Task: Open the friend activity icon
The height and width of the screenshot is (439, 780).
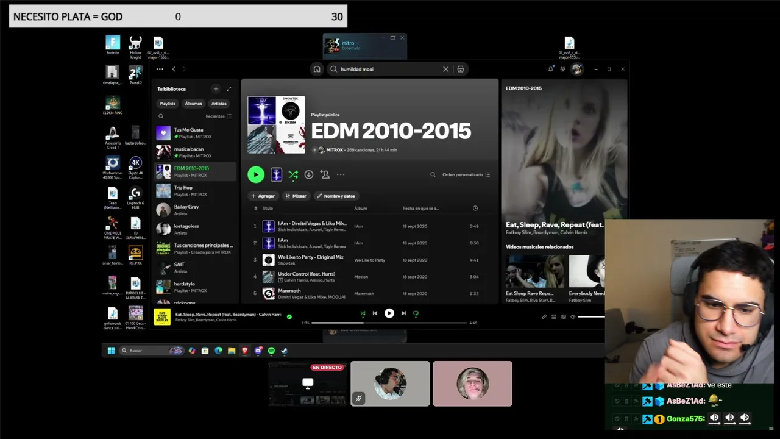Action: click(562, 69)
